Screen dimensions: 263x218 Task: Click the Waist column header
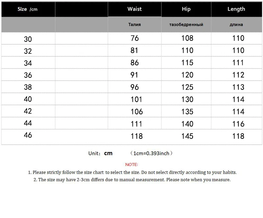(x=134, y=9)
